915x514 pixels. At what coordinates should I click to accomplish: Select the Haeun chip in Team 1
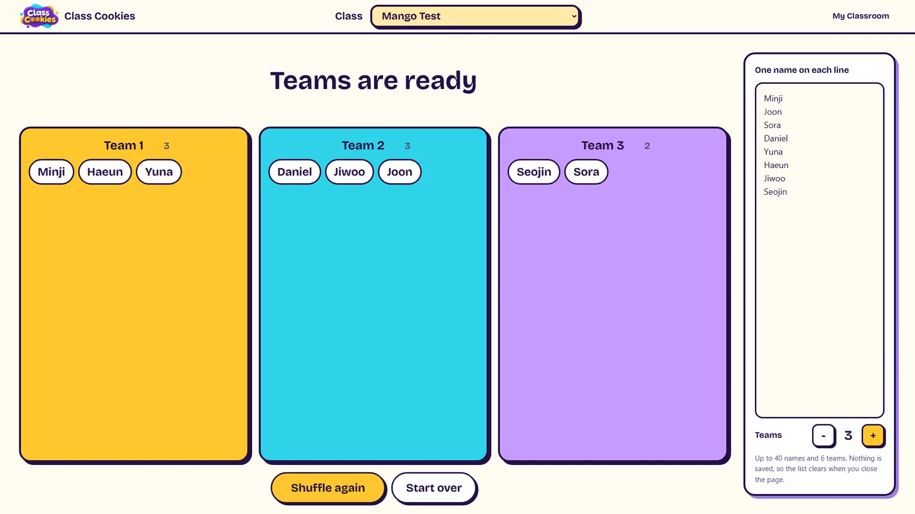pos(105,172)
